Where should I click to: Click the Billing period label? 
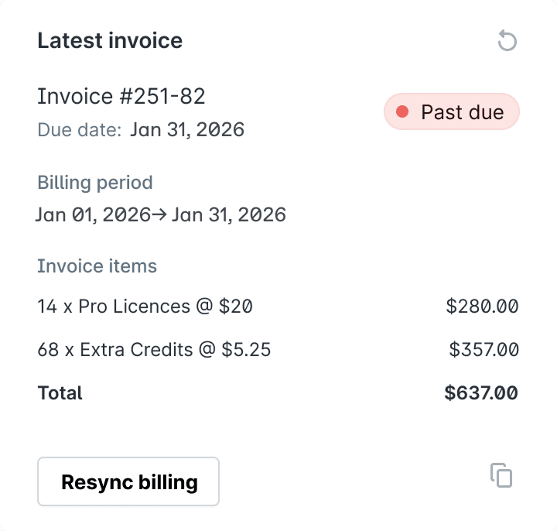coord(95,183)
